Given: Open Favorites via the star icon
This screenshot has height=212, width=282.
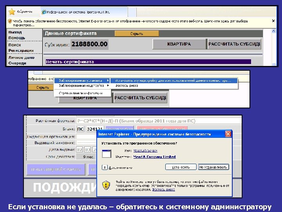Looking at the screenshot, I should tap(12, 12).
